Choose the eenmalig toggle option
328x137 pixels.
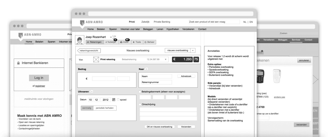(87, 108)
